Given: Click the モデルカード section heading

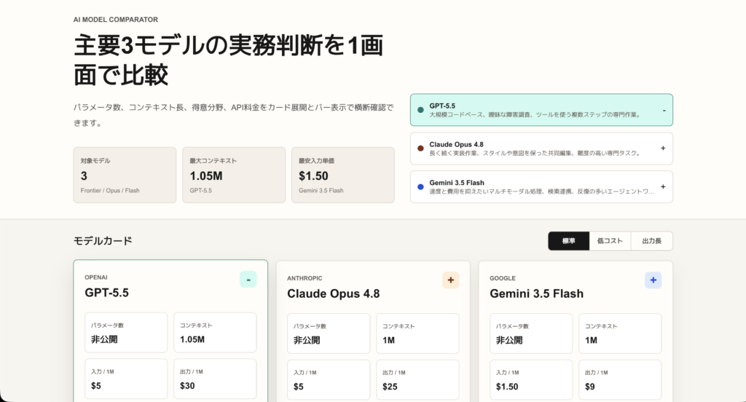Looking at the screenshot, I should (x=103, y=241).
